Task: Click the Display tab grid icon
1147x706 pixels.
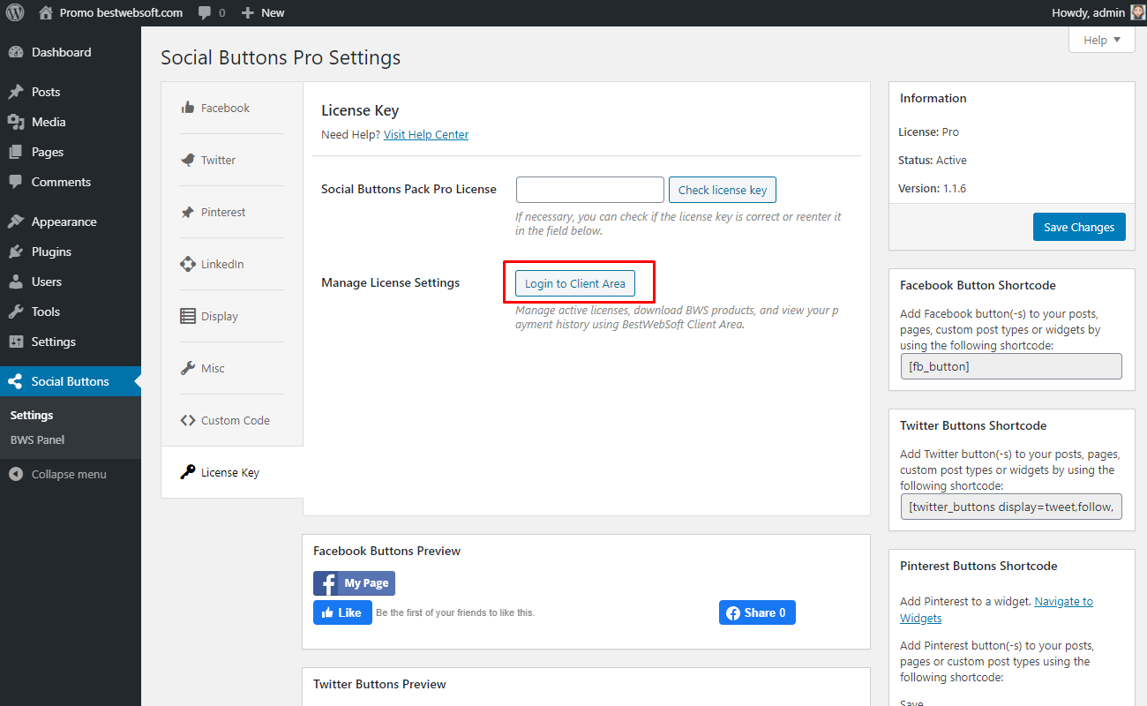Action: point(188,316)
